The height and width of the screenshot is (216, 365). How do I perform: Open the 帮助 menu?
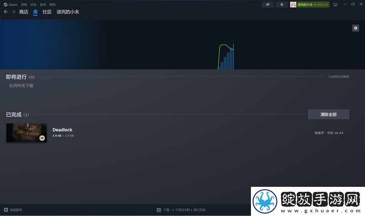click(x=52, y=5)
